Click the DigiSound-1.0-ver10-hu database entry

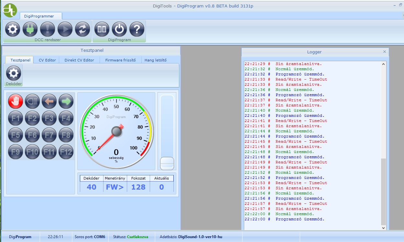pyautogui.click(x=200, y=237)
